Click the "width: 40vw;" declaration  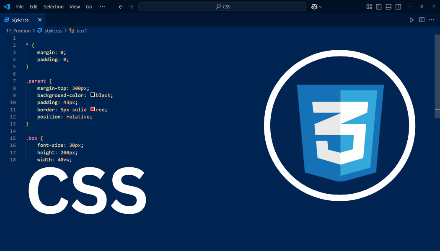click(x=54, y=159)
